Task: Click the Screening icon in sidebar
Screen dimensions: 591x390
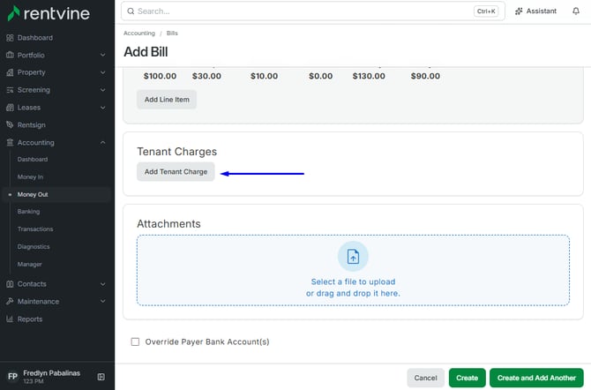Action: pos(10,90)
